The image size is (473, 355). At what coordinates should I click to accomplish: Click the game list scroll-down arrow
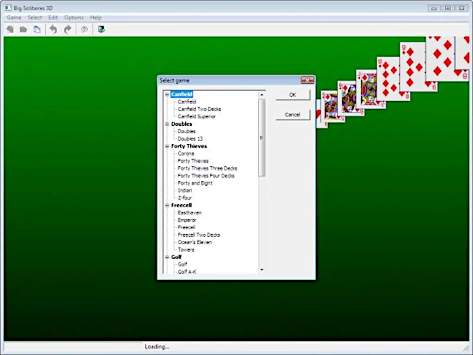[262, 269]
